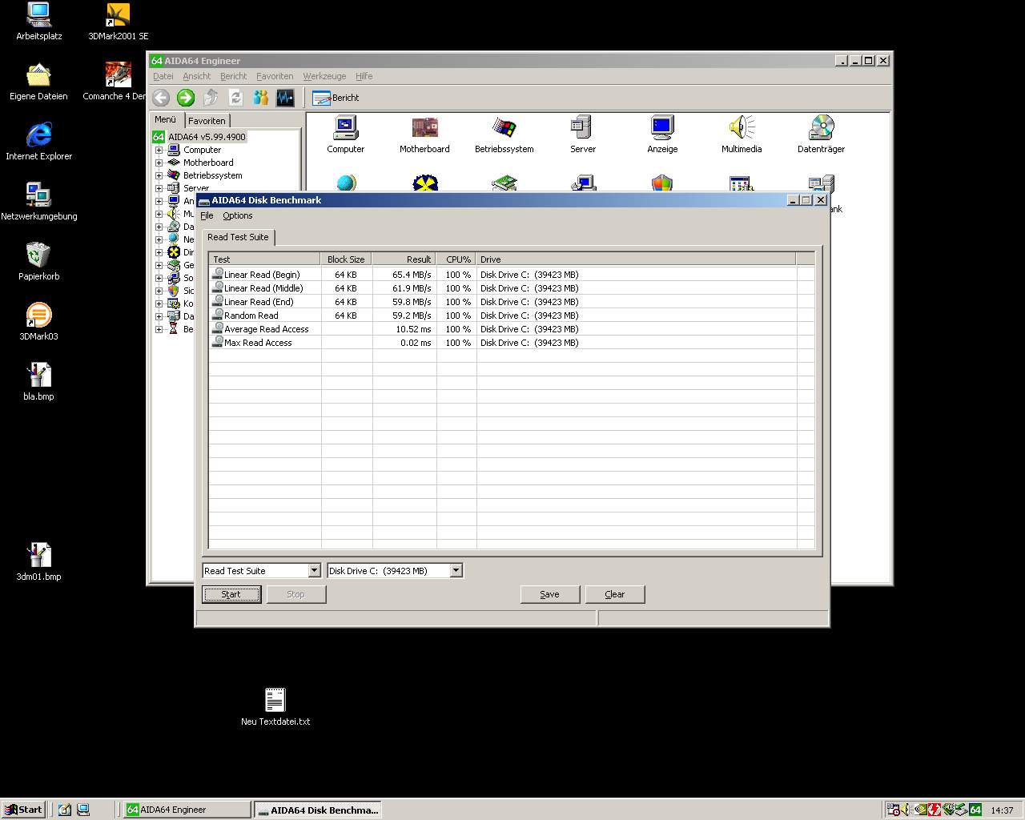This screenshot has height=820, width=1025.
Task: Click the Windows Start button
Action: coord(23,810)
